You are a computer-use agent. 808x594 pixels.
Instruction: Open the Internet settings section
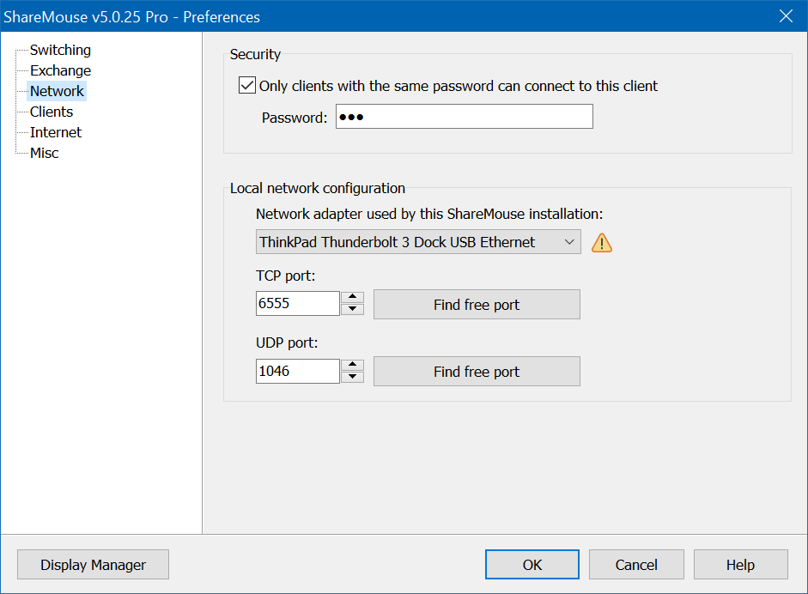click(x=56, y=132)
